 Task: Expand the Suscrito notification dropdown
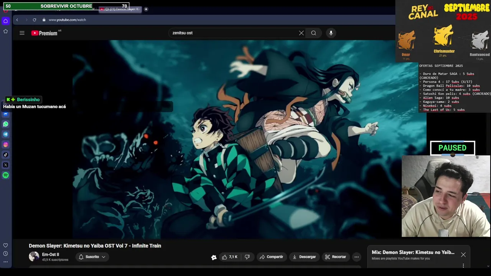92,257
